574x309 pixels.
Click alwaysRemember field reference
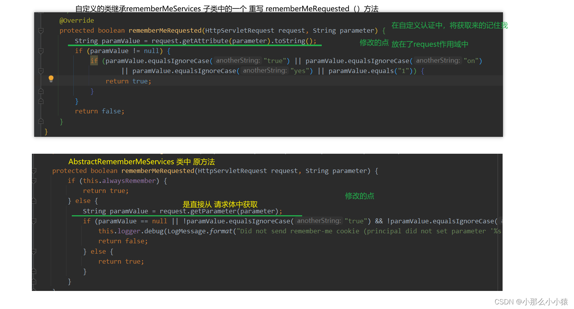(x=129, y=181)
